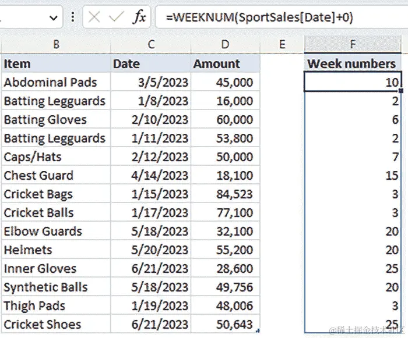Screen dimensions: 408x338
Task: Select the amount 16,000
Action: click(x=226, y=101)
